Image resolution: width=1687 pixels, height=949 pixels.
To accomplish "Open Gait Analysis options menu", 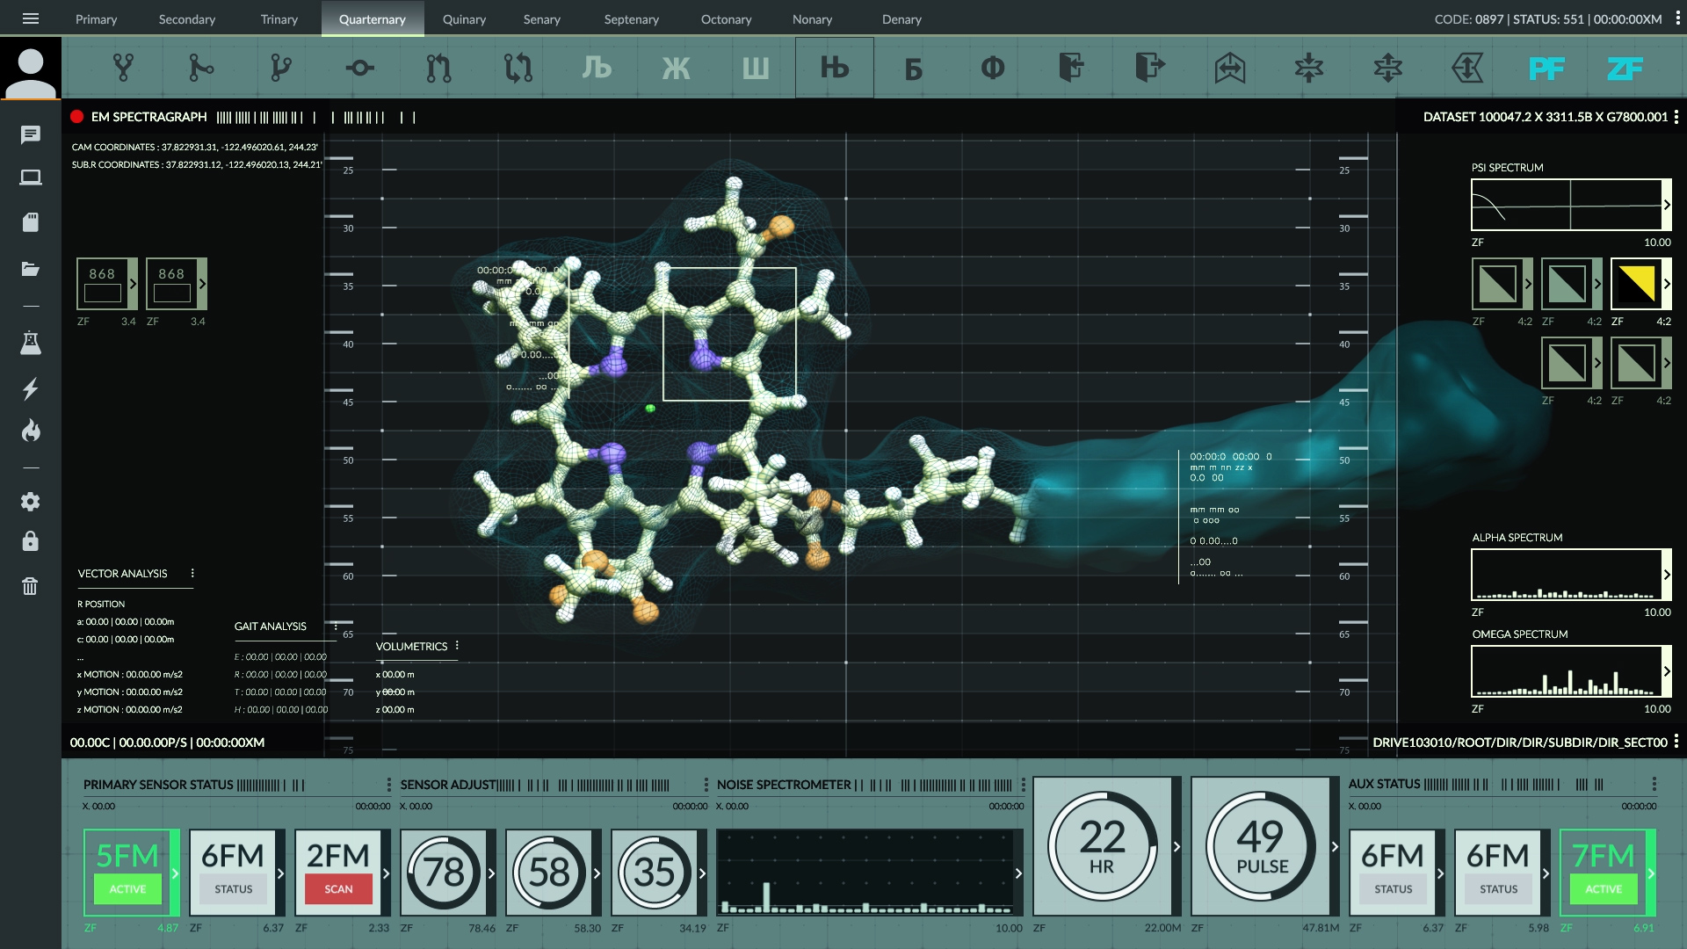I will click(x=336, y=626).
